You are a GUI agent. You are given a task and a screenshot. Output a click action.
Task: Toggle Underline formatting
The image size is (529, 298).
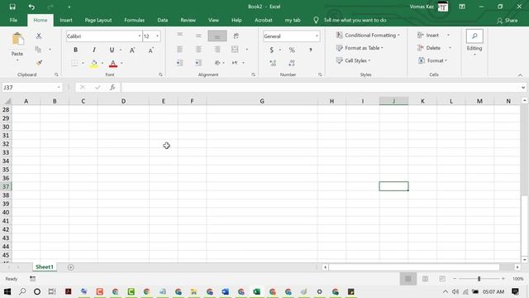tap(112, 50)
